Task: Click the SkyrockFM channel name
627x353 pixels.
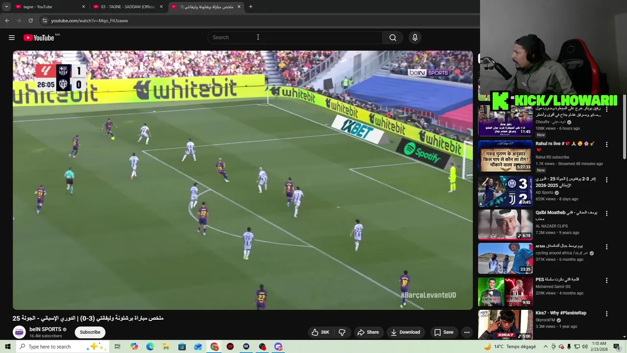Action: coord(545,320)
